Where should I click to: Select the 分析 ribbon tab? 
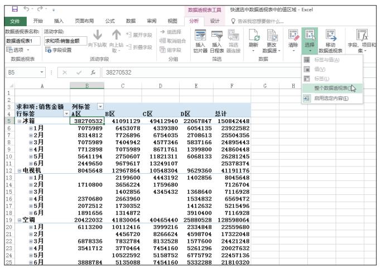coord(194,21)
